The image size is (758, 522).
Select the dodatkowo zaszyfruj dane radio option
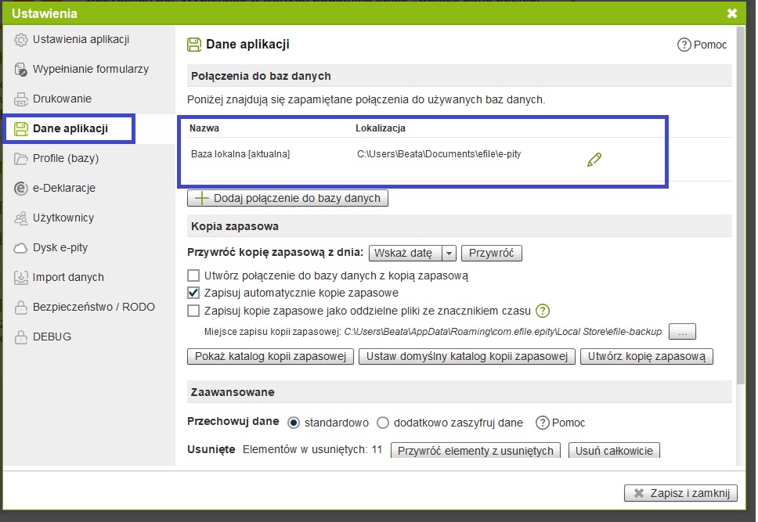[383, 423]
